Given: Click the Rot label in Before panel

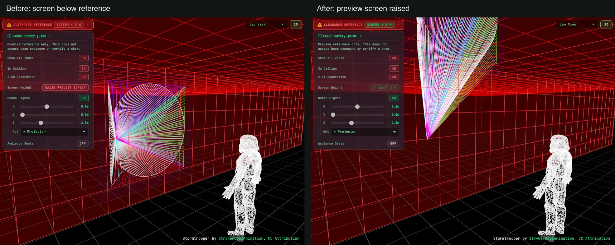Looking at the screenshot, I should pos(15,132).
